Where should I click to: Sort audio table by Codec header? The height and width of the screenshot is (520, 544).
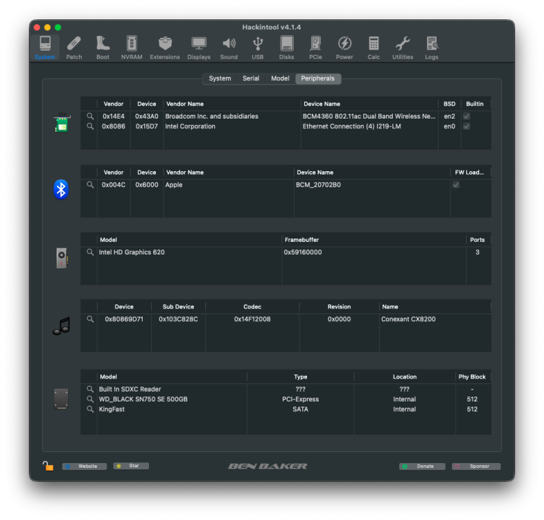coord(252,306)
